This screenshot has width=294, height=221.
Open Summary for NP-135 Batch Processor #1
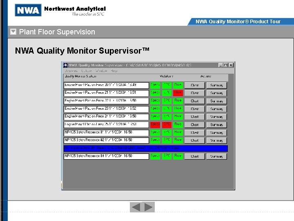tap(216, 133)
